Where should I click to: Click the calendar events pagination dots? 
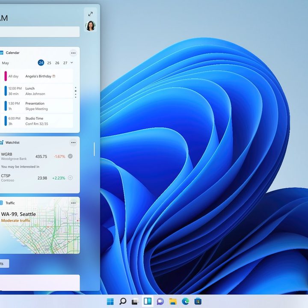pyautogui.click(x=76, y=92)
